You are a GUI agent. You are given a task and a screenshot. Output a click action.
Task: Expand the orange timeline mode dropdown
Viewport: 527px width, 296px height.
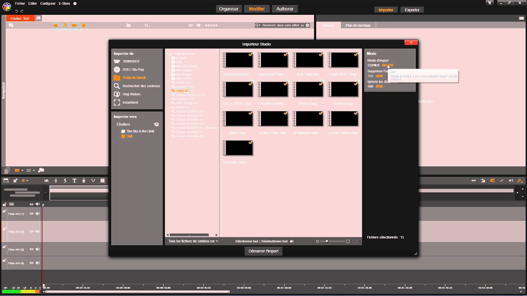coord(27,180)
